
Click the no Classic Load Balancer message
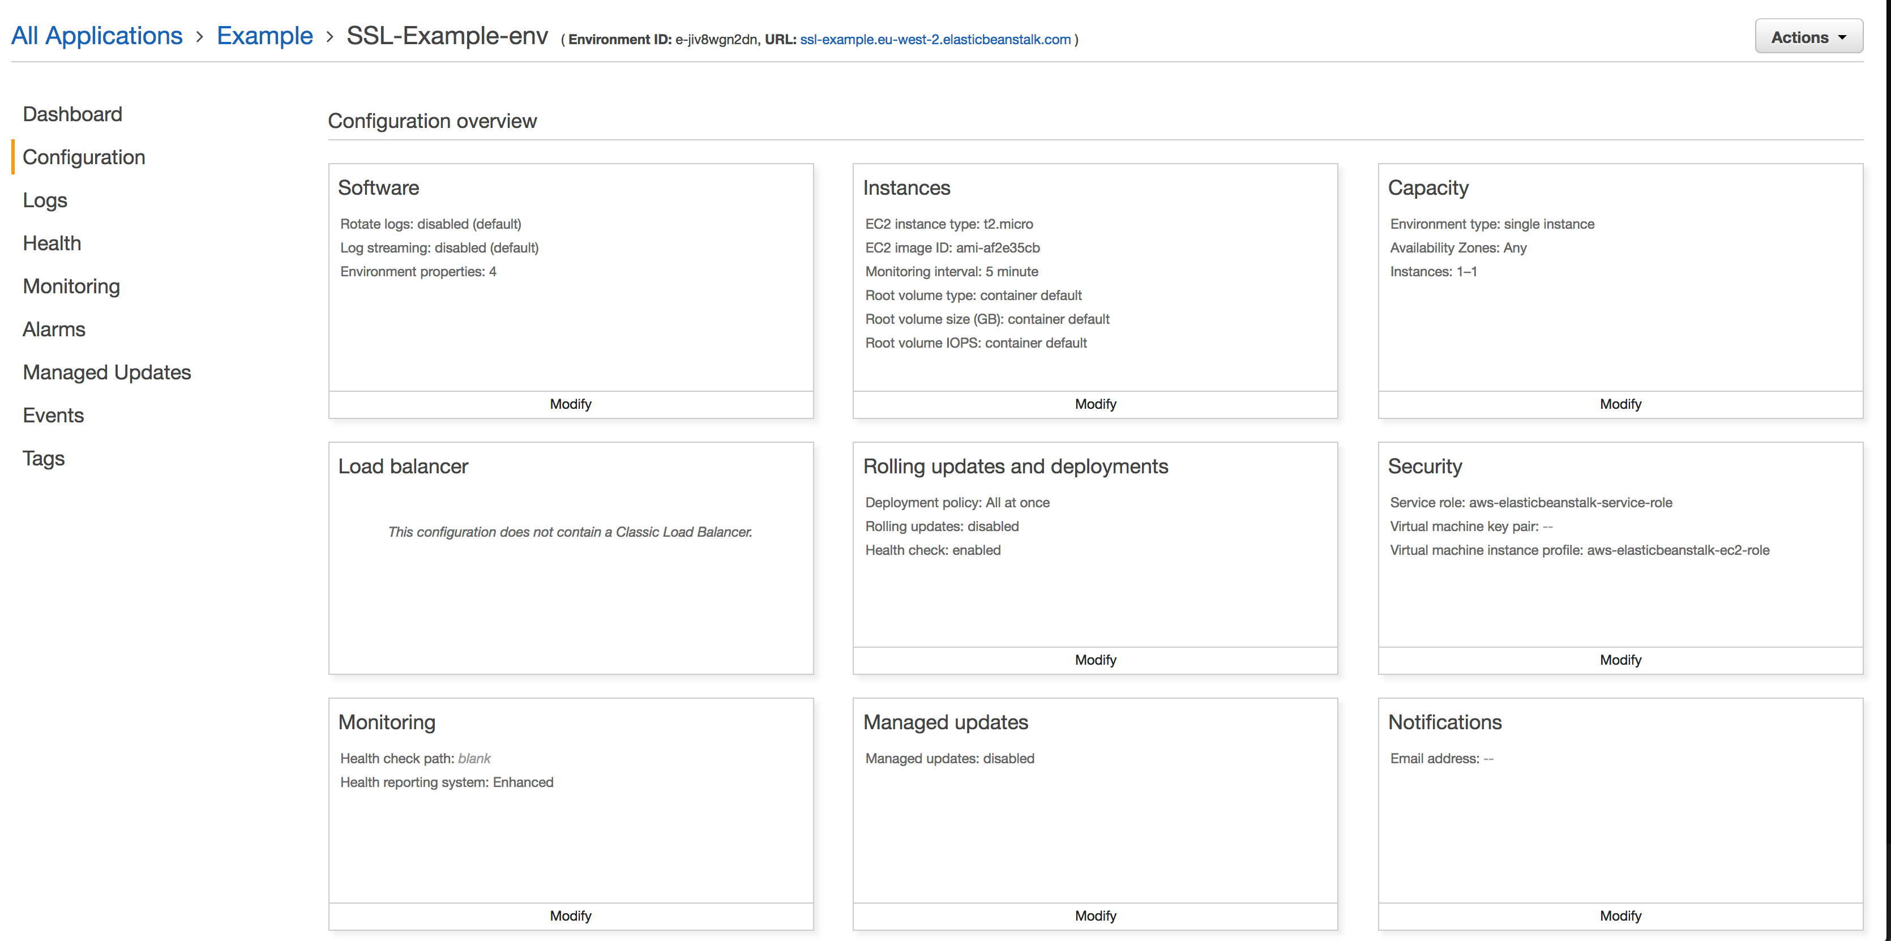(x=570, y=532)
